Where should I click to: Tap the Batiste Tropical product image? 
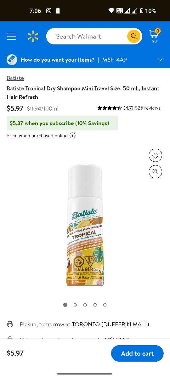85,225
